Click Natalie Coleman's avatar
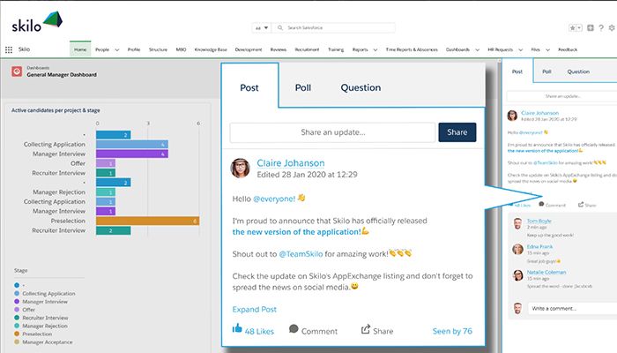This screenshot has width=617, height=353. point(518,274)
